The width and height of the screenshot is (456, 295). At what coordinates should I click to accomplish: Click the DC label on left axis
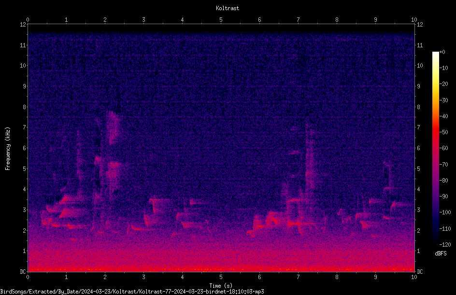(23, 272)
